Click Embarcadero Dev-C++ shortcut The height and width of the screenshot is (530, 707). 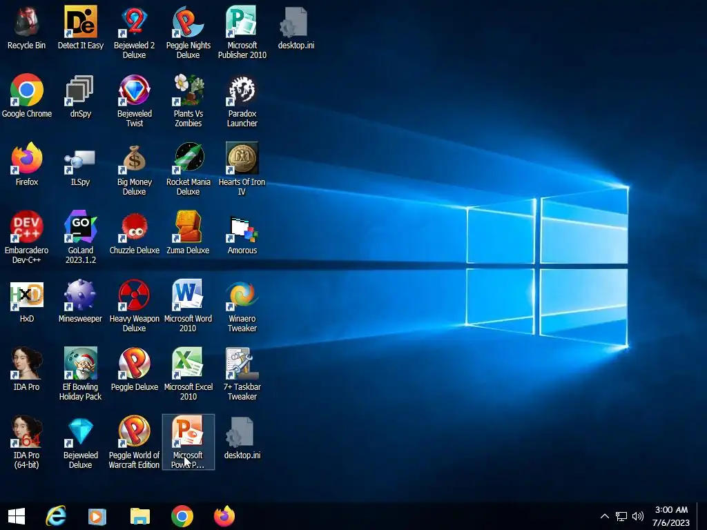(27, 237)
